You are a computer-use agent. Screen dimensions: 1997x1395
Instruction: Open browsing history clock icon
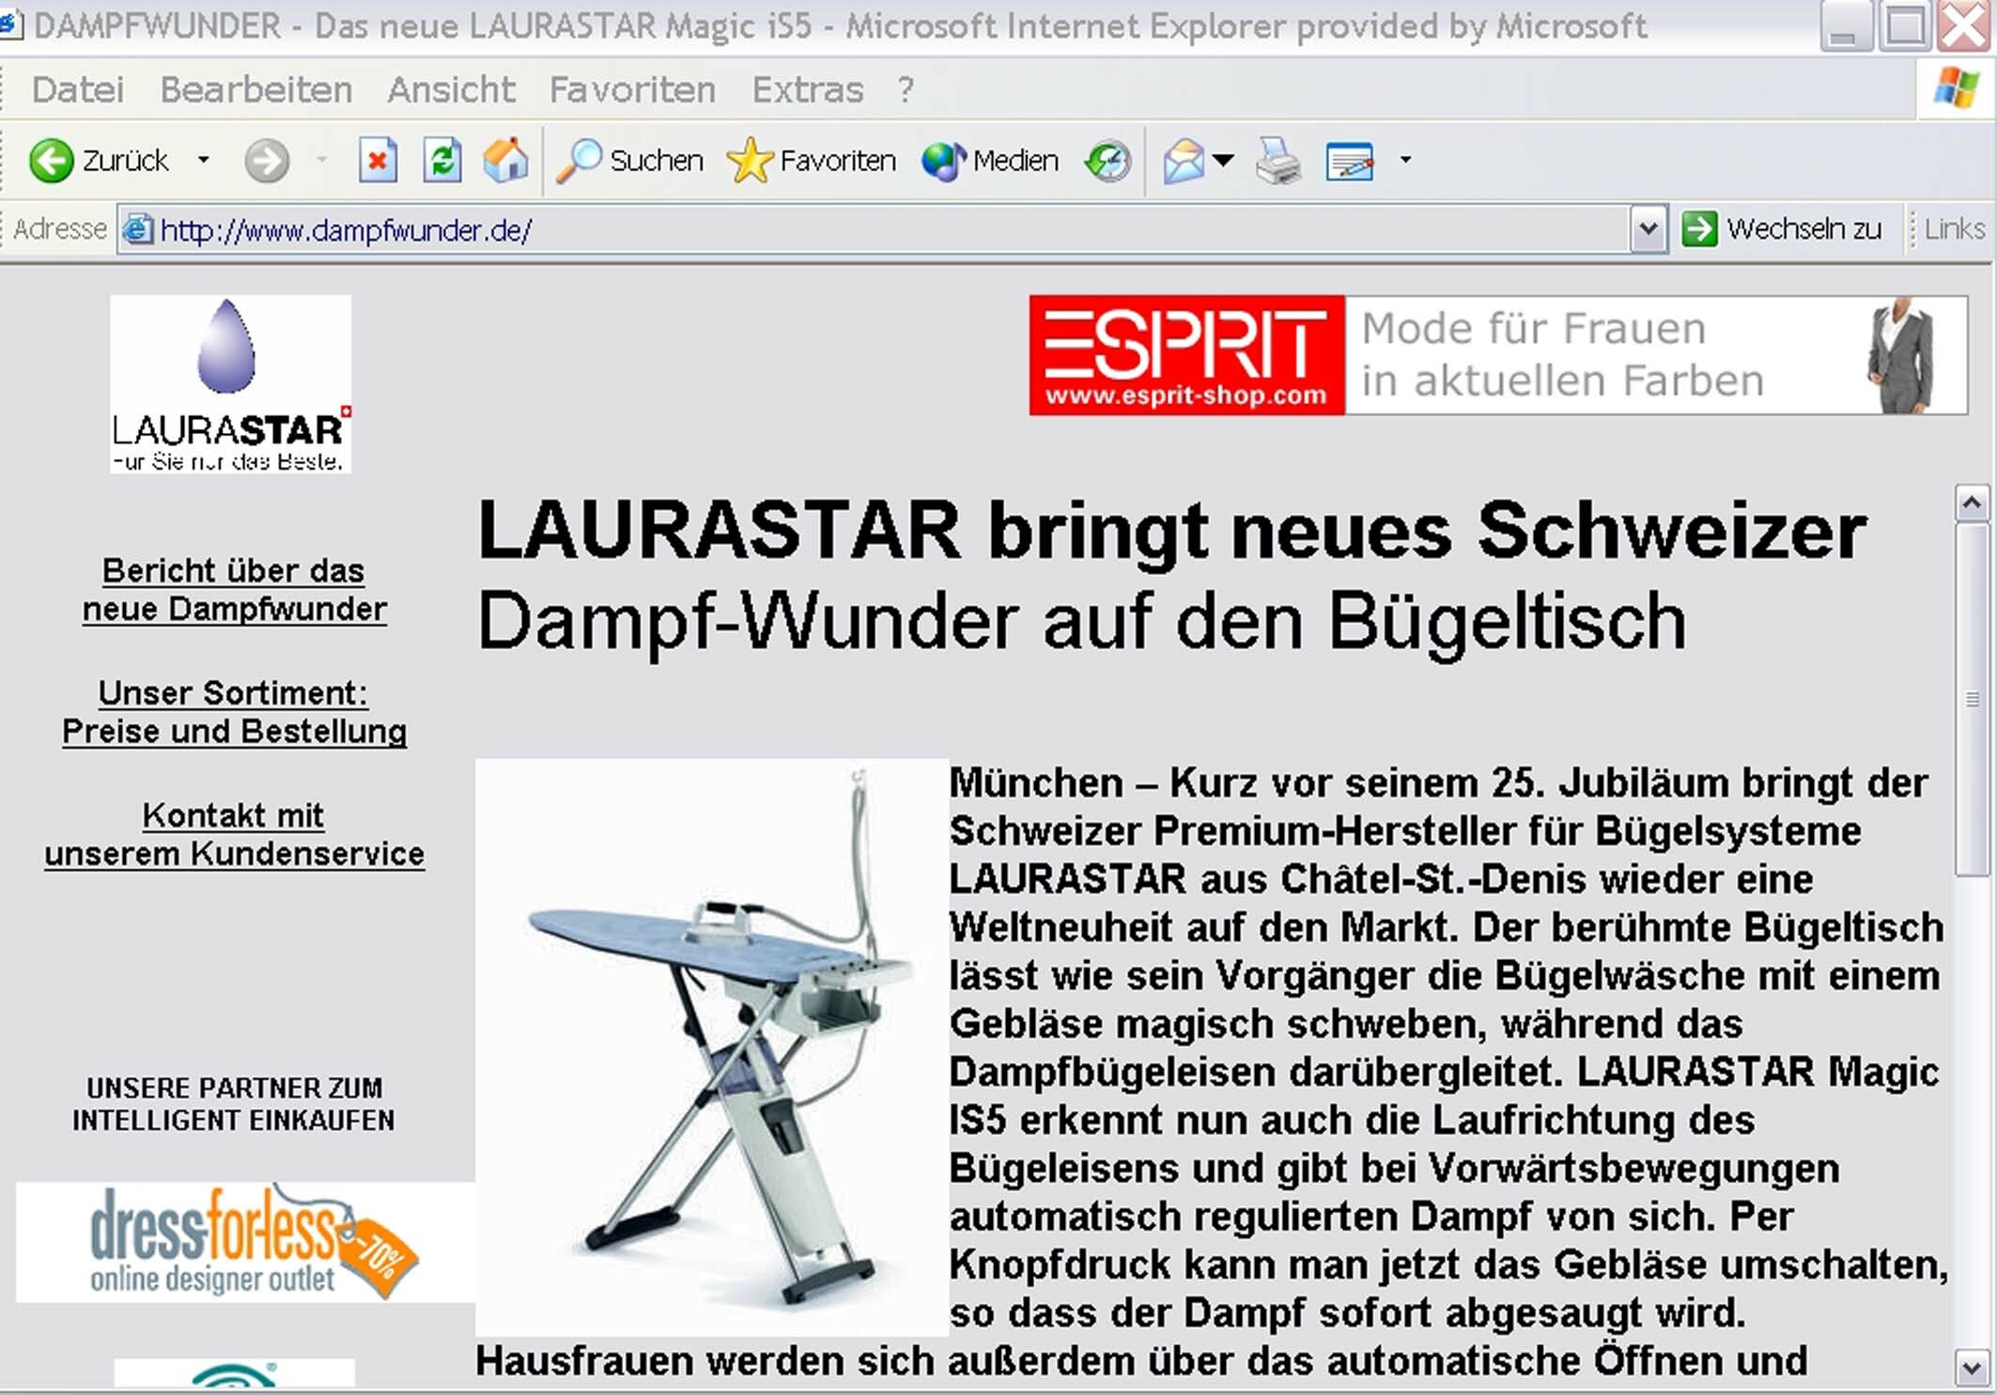tap(1108, 161)
